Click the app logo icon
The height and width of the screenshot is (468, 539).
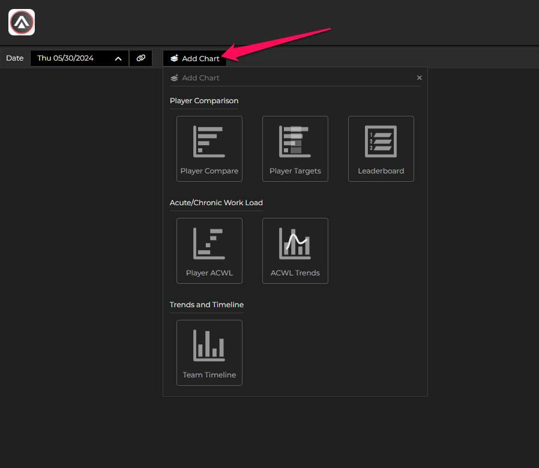(x=22, y=22)
